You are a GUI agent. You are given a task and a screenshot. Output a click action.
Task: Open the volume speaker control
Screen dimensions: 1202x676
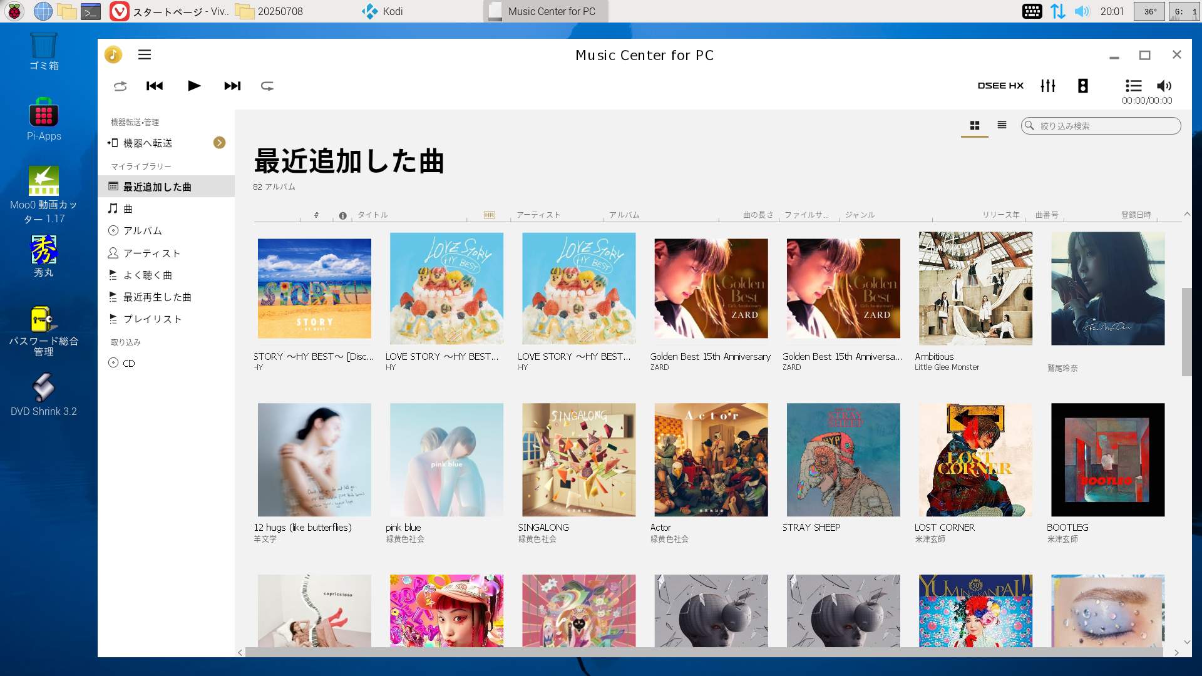(x=1164, y=86)
